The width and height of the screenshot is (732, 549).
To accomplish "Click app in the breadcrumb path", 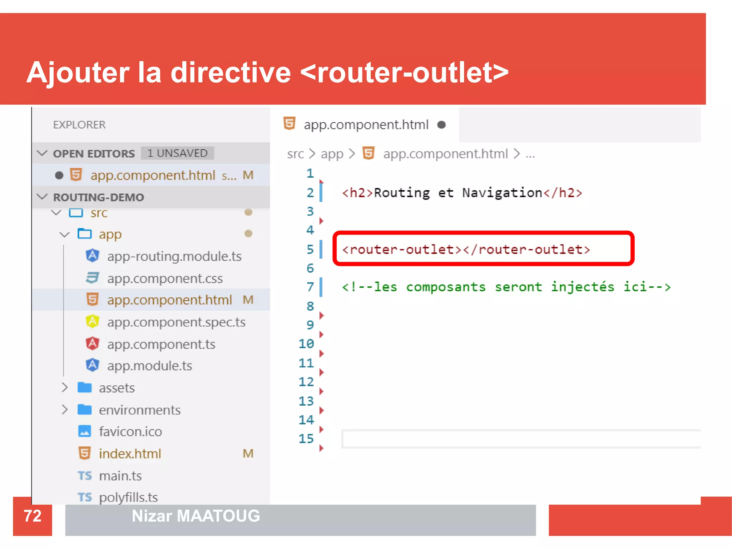I will tap(332, 154).
